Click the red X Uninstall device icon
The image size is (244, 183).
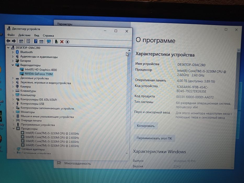click(62, 42)
